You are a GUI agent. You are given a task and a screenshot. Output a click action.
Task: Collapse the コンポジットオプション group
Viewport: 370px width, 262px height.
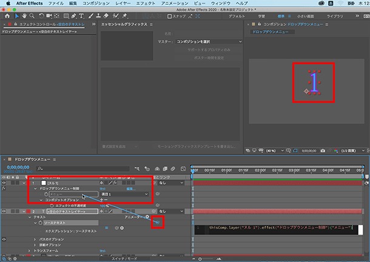pyautogui.click(x=41, y=200)
